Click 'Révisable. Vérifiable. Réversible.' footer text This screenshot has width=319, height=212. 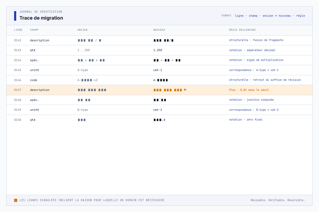point(278,200)
